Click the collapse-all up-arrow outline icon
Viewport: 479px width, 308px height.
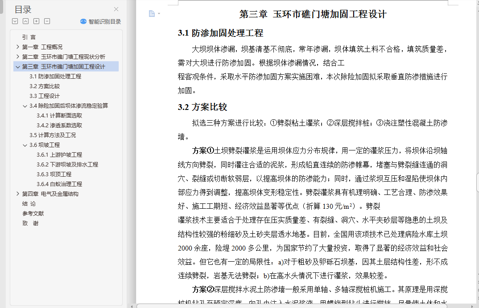coord(26,21)
